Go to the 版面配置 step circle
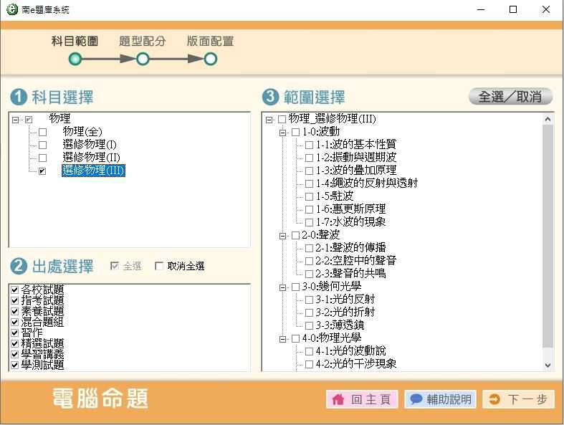The width and height of the screenshot is (564, 425). point(211,59)
